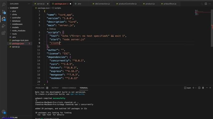
Task: Open the Run and Debug view
Action: pyautogui.click(x=4, y=26)
